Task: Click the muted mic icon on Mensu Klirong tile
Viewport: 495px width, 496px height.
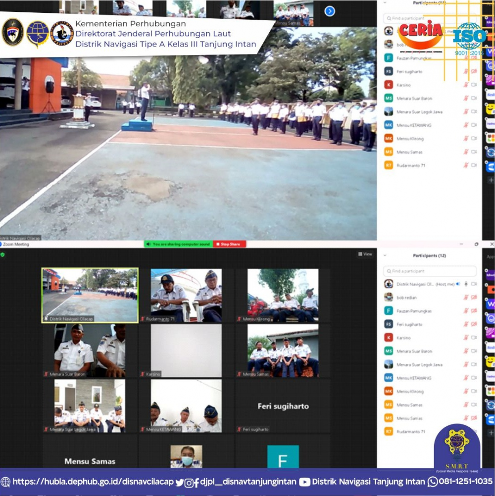Action: coord(240,319)
